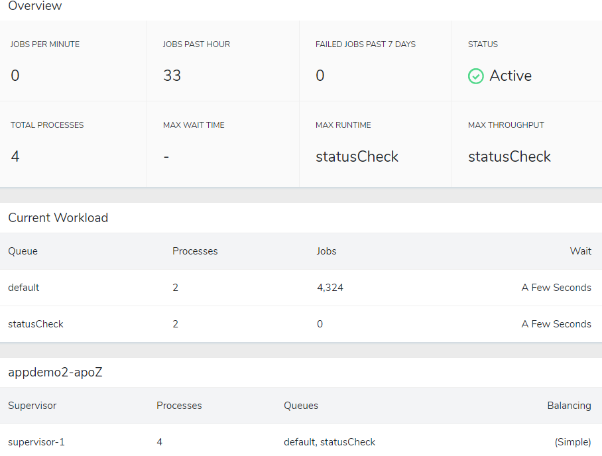Open the default queue link
Image resolution: width=602 pixels, height=456 pixels.
click(x=23, y=288)
